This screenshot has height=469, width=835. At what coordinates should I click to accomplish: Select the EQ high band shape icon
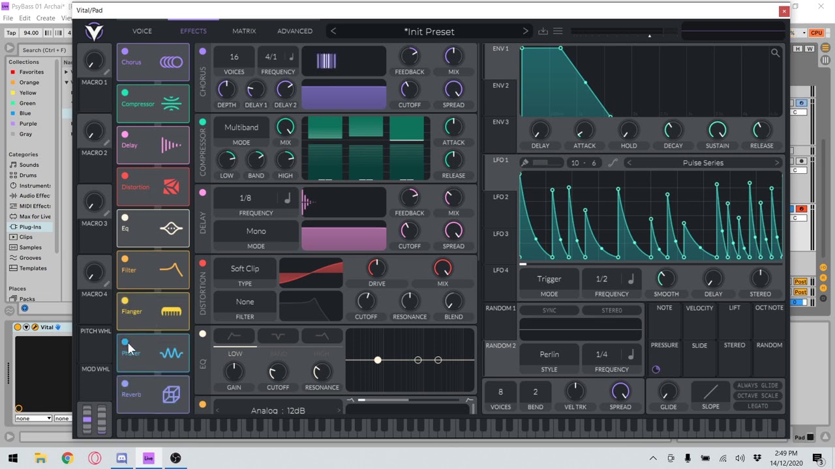[x=322, y=336]
